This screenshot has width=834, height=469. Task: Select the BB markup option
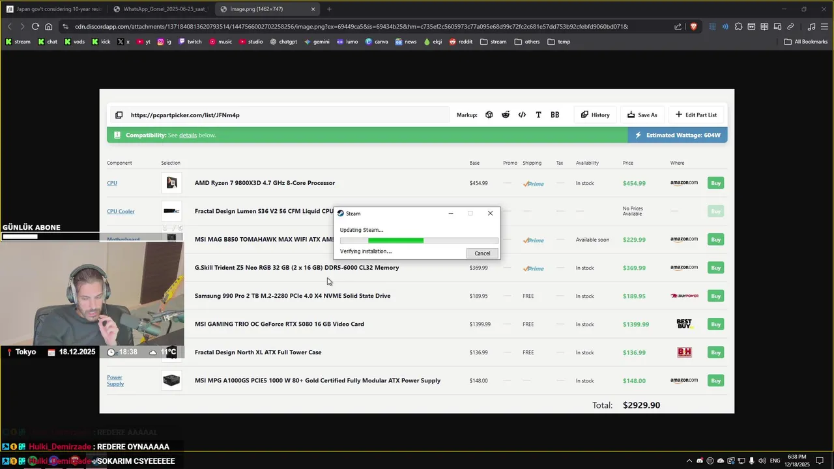click(x=555, y=115)
